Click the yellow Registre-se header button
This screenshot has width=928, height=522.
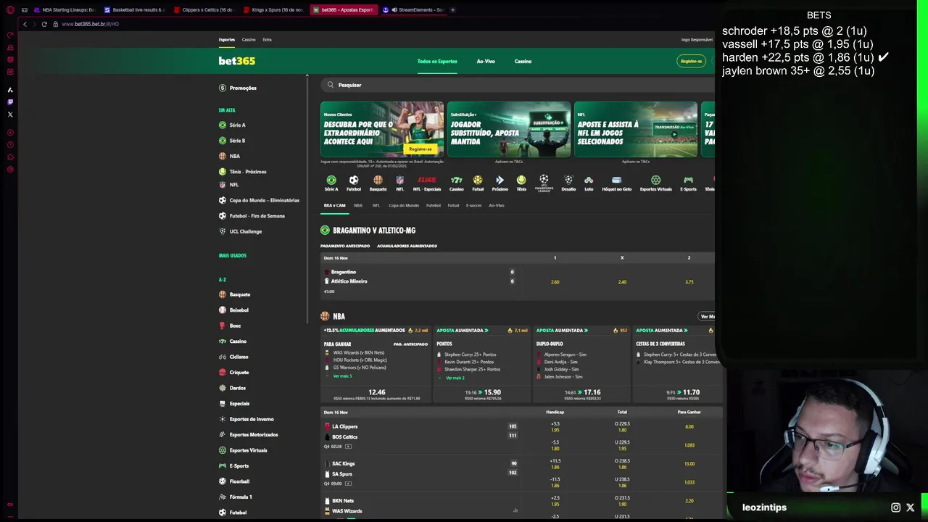point(692,62)
